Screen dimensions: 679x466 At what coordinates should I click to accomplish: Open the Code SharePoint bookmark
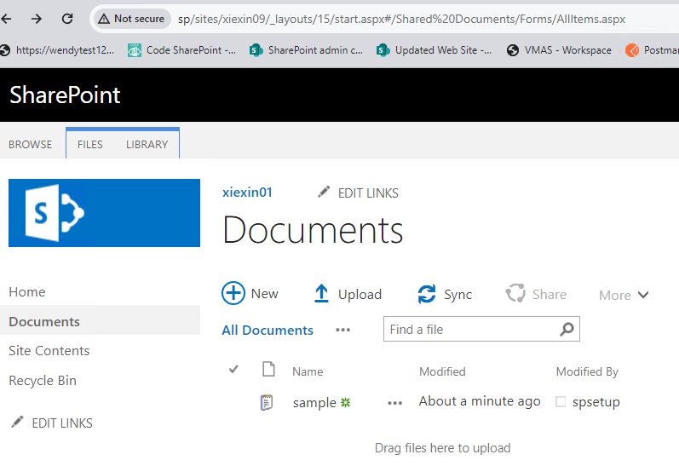coord(181,50)
